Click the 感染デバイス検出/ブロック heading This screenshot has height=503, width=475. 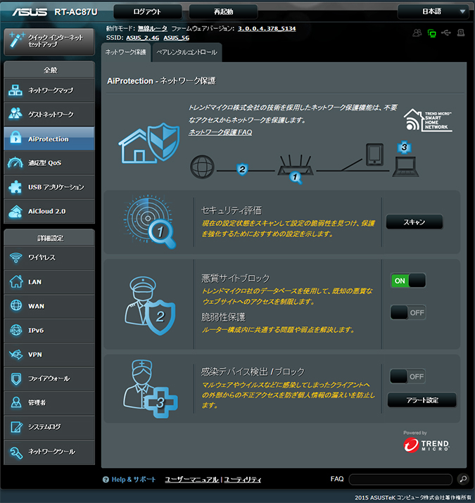pyautogui.click(x=253, y=371)
